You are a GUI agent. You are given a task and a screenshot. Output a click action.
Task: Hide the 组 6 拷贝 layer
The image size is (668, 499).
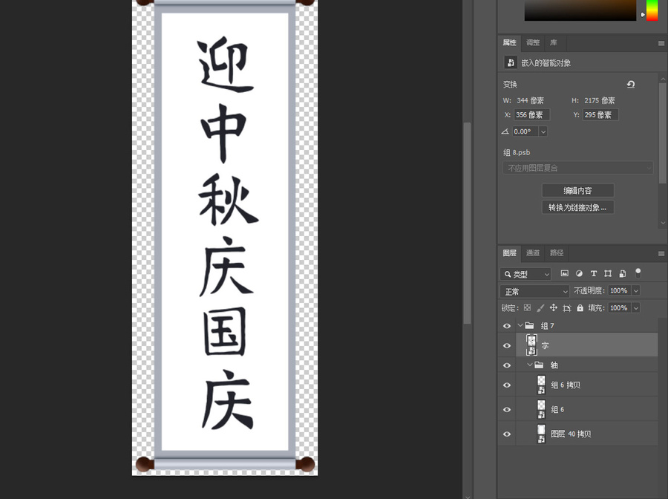[506, 385]
